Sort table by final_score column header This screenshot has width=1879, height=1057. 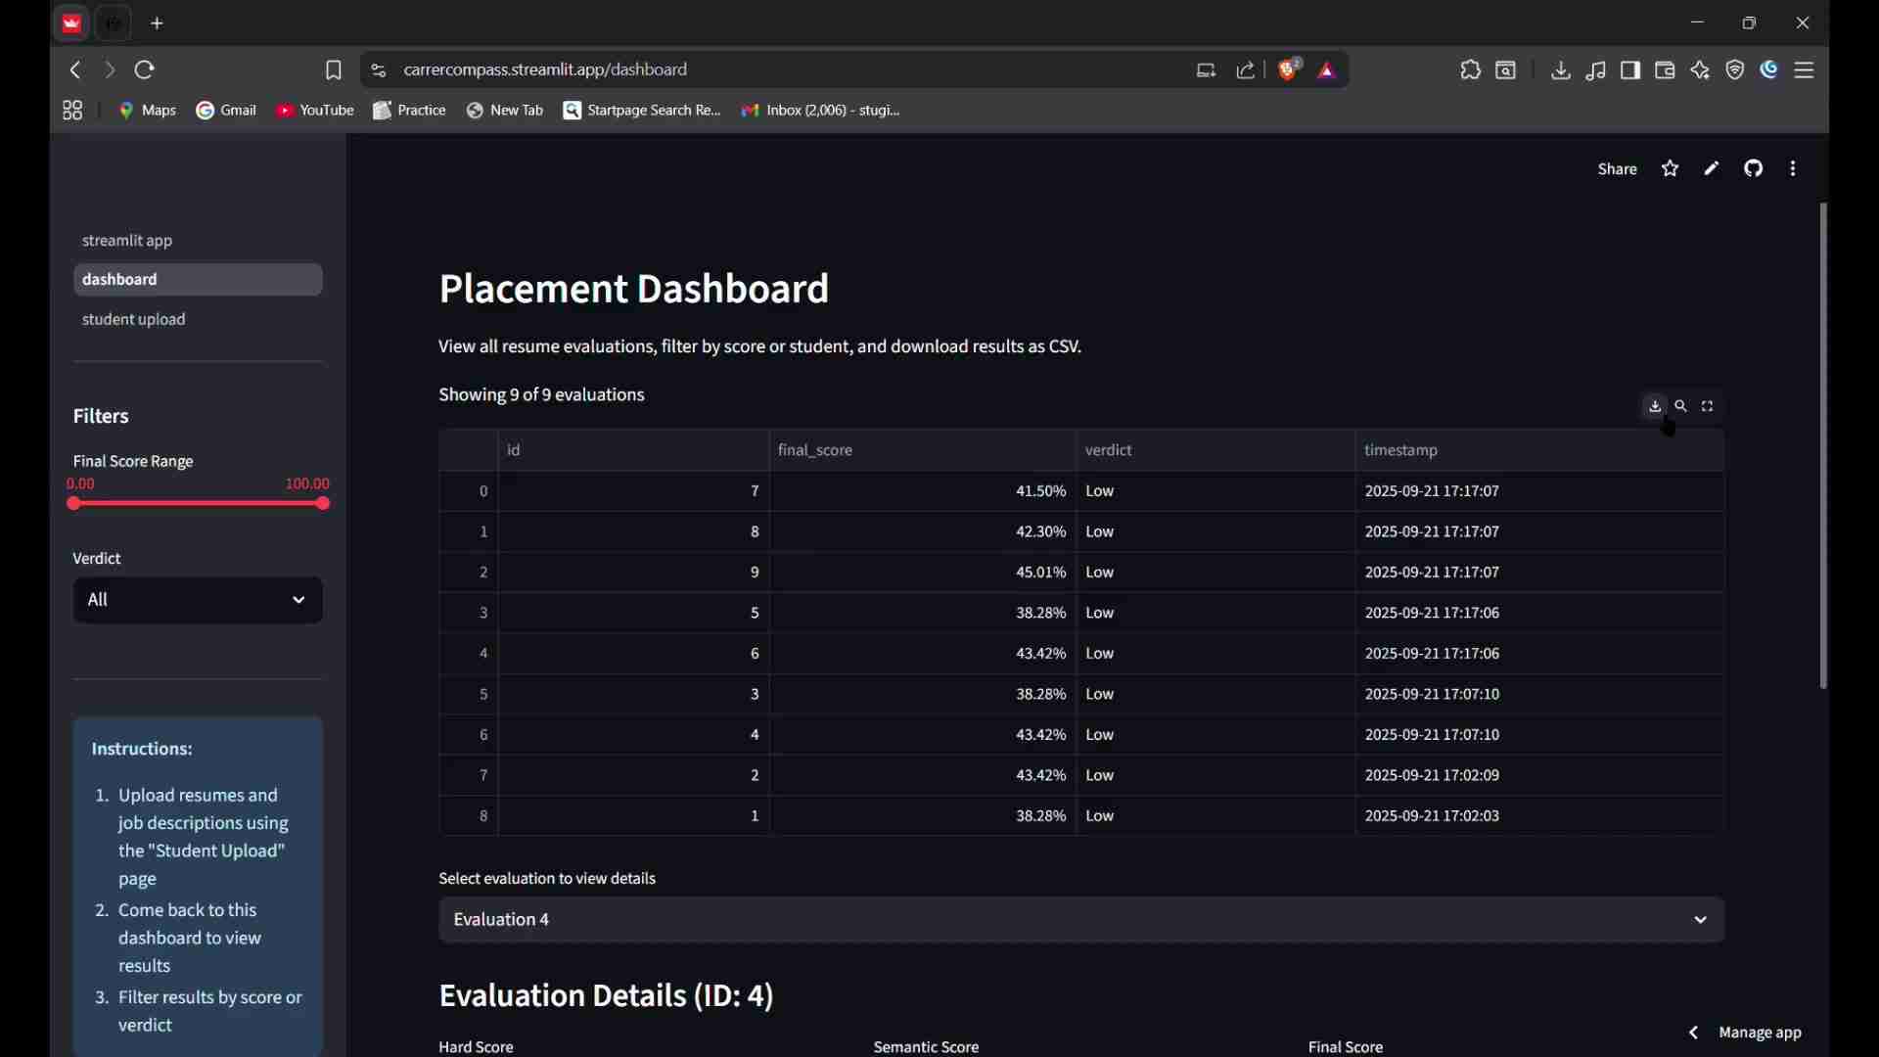(814, 450)
